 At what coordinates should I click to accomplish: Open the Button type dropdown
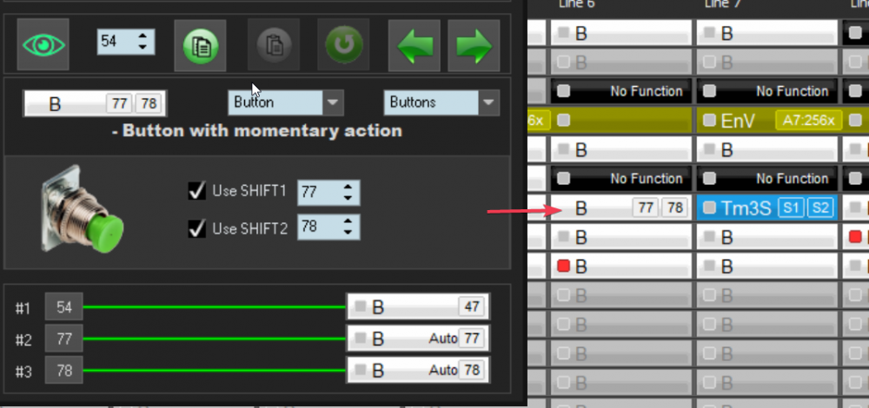334,102
